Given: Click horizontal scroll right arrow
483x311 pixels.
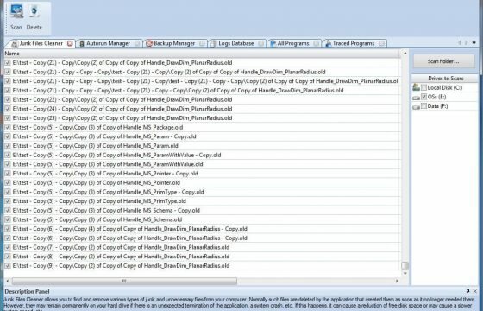Looking at the screenshot, I should coord(397,281).
